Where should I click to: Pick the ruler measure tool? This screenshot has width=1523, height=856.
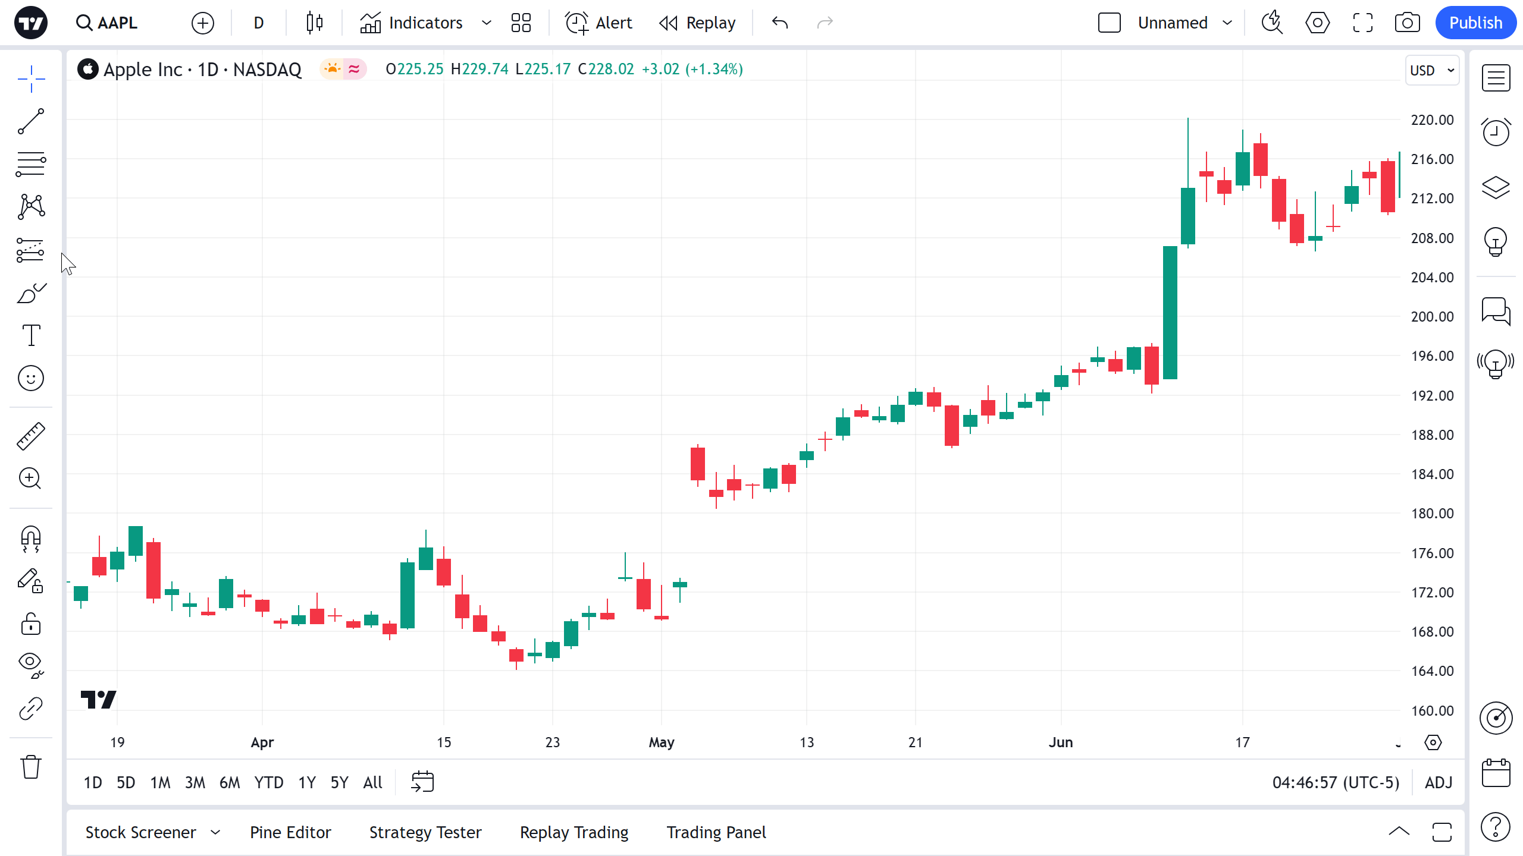[x=31, y=436]
